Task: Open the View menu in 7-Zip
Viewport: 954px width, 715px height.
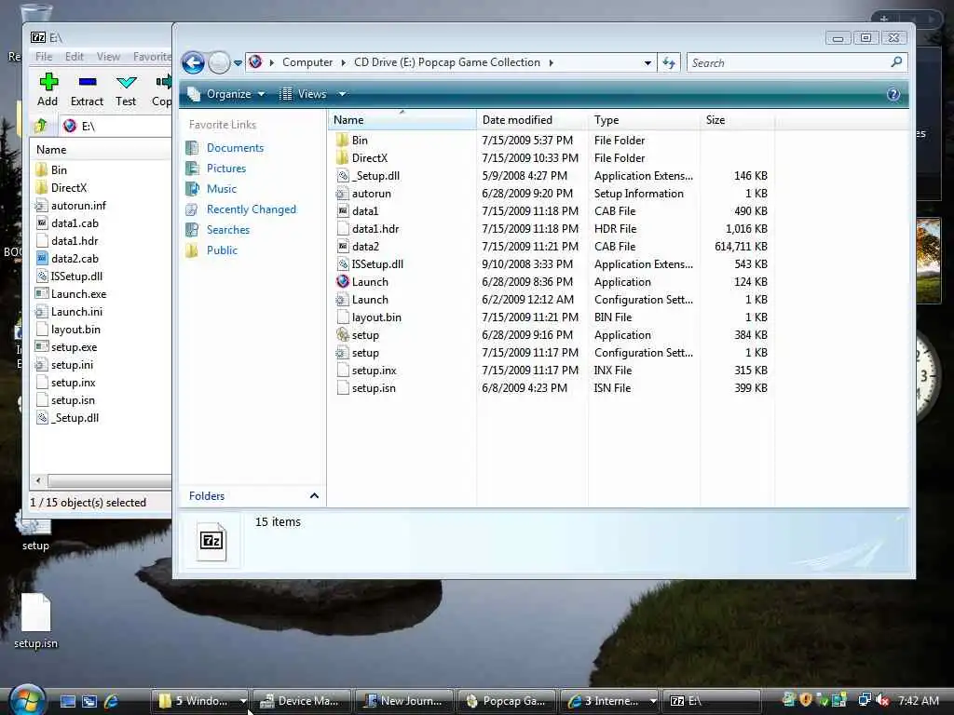Action: click(x=108, y=57)
